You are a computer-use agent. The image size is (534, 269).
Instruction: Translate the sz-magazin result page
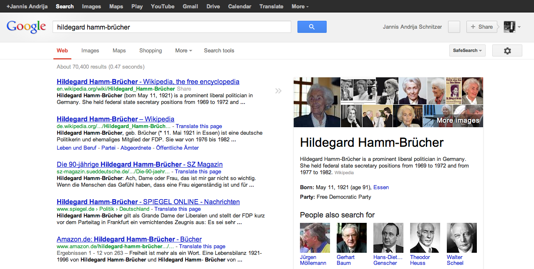coord(198,171)
